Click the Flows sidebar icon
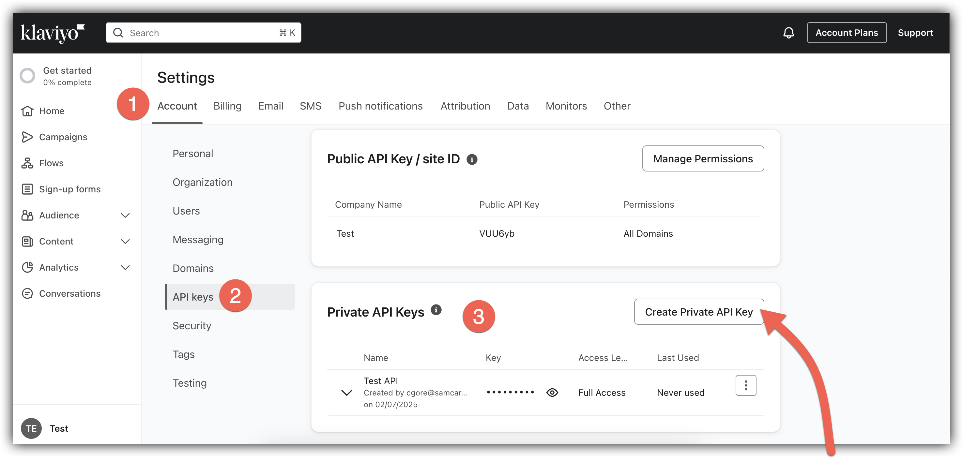963x461 pixels. [x=27, y=163]
